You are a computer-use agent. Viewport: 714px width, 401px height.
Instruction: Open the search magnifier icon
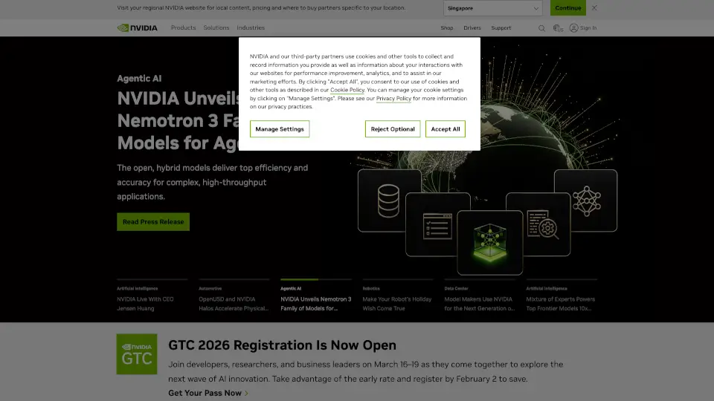click(x=541, y=28)
